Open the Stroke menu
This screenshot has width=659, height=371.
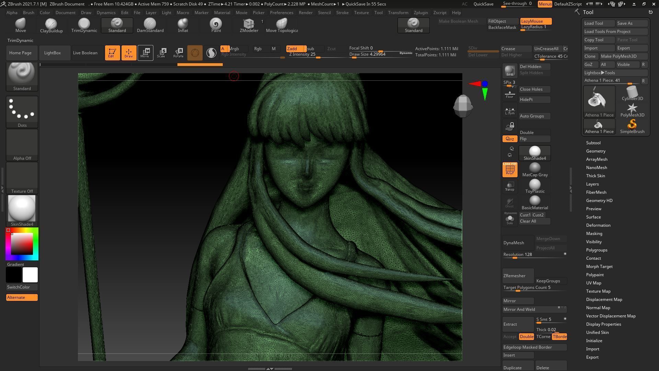342,13
